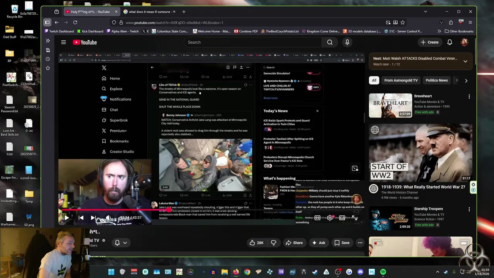This screenshot has width=494, height=278.
Task: Expand channel notification bell dropdown
Action: pos(120,243)
